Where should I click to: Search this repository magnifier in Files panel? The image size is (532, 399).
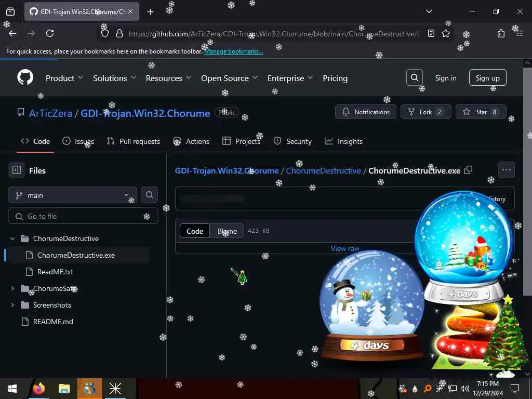(x=149, y=195)
